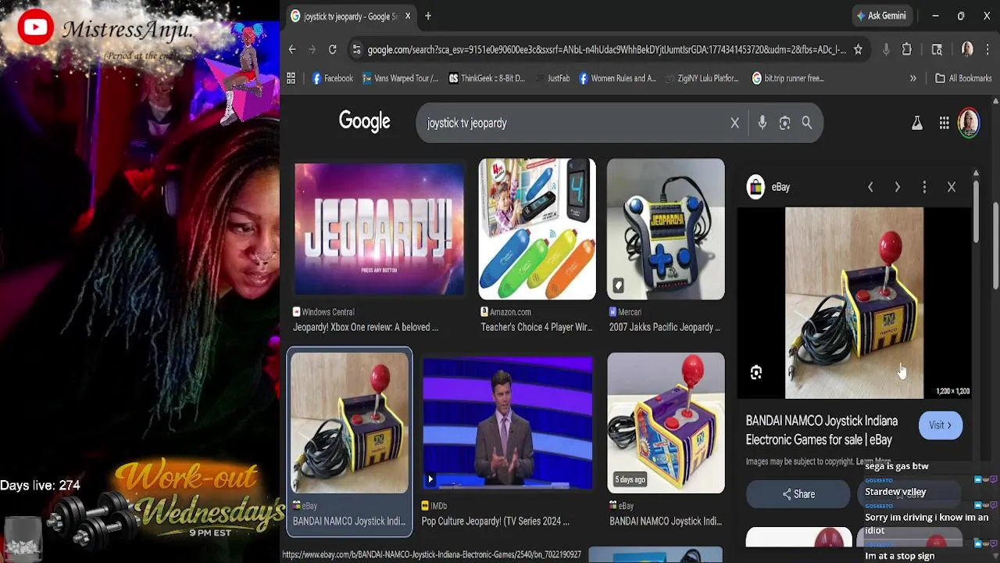Image resolution: width=1000 pixels, height=563 pixels.
Task: Expand hidden bookmarks chevron
Action: click(912, 78)
